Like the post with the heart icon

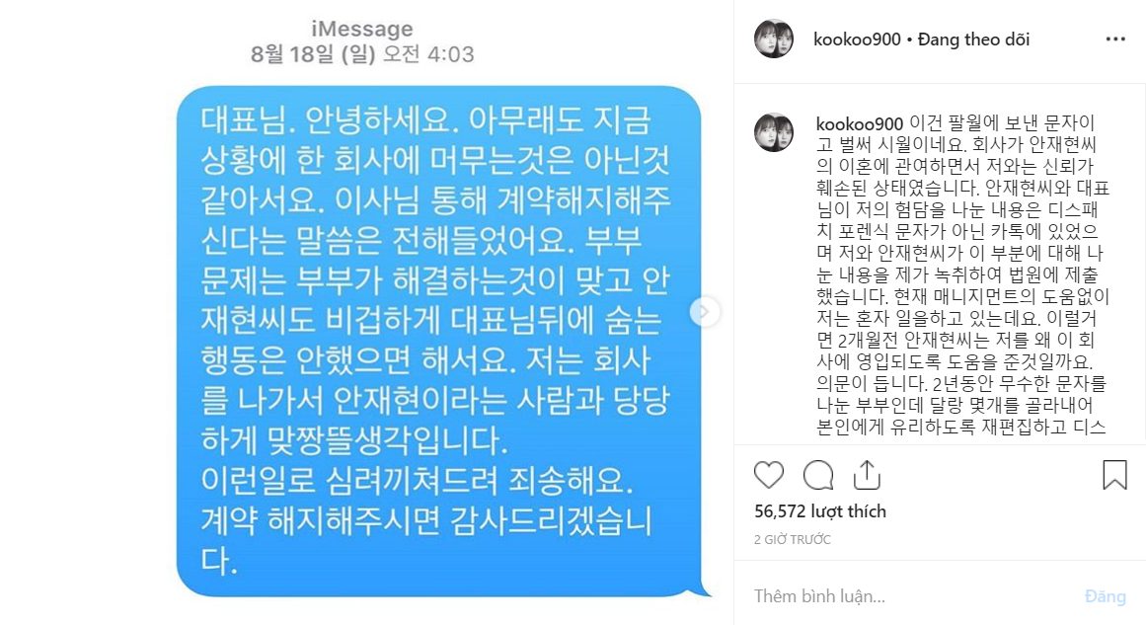click(x=769, y=475)
